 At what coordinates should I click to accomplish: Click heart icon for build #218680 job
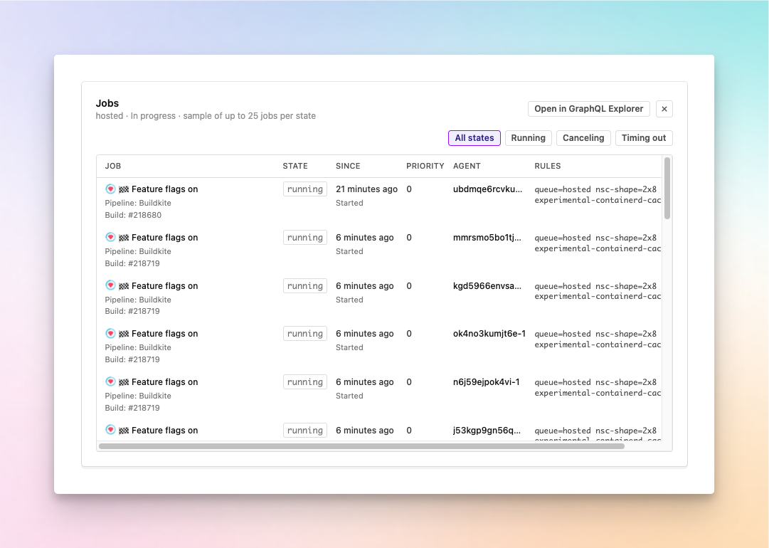pyautogui.click(x=110, y=189)
